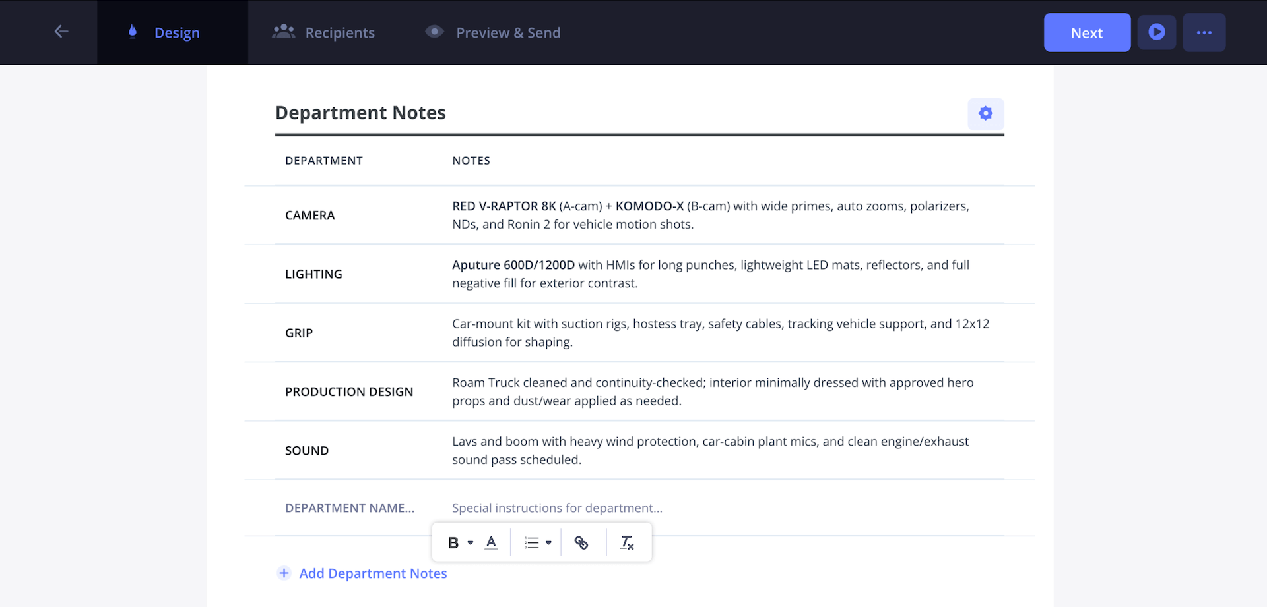
Task: Click the back arrow icon
Action: [x=61, y=32]
